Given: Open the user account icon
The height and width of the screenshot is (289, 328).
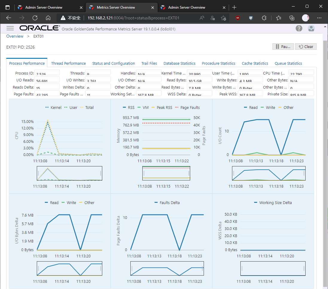Looking at the screenshot, I should [x=311, y=28].
